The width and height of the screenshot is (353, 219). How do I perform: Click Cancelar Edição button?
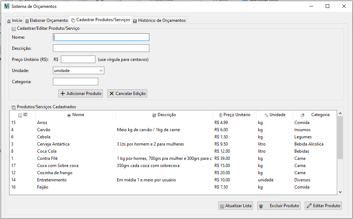(127, 94)
